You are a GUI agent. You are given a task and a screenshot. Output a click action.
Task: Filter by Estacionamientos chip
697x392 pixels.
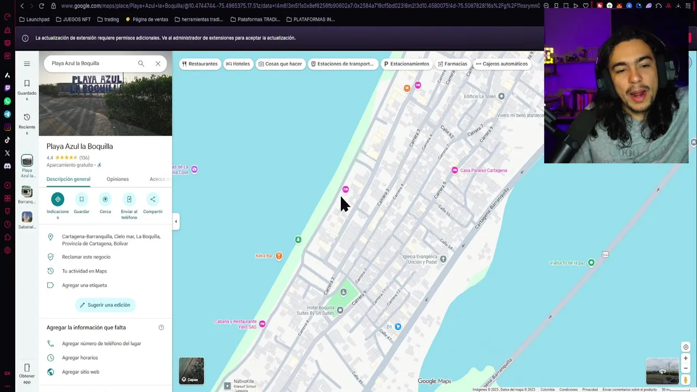point(406,64)
